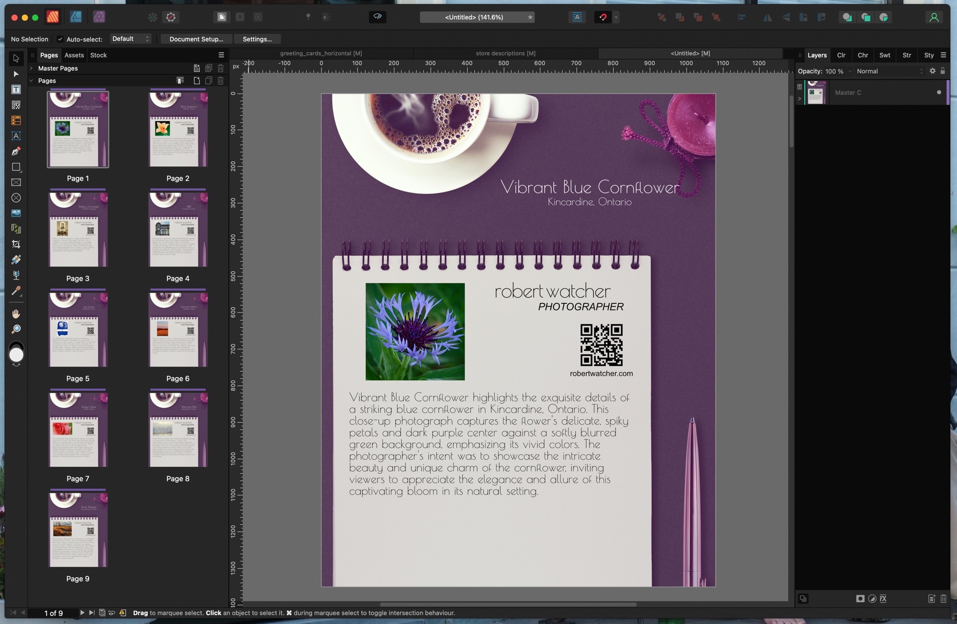
Task: Open snapping options dropdown arrow
Action: (616, 17)
